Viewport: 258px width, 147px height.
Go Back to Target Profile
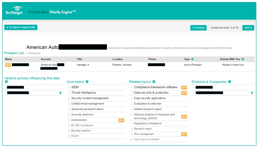(21, 27)
